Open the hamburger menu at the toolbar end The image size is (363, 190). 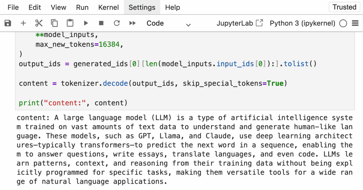[x=355, y=23]
